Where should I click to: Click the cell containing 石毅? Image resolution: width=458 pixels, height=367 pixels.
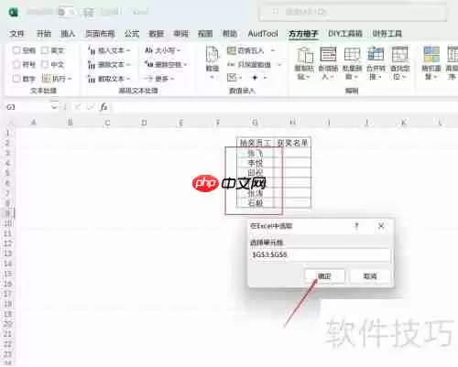click(x=256, y=203)
